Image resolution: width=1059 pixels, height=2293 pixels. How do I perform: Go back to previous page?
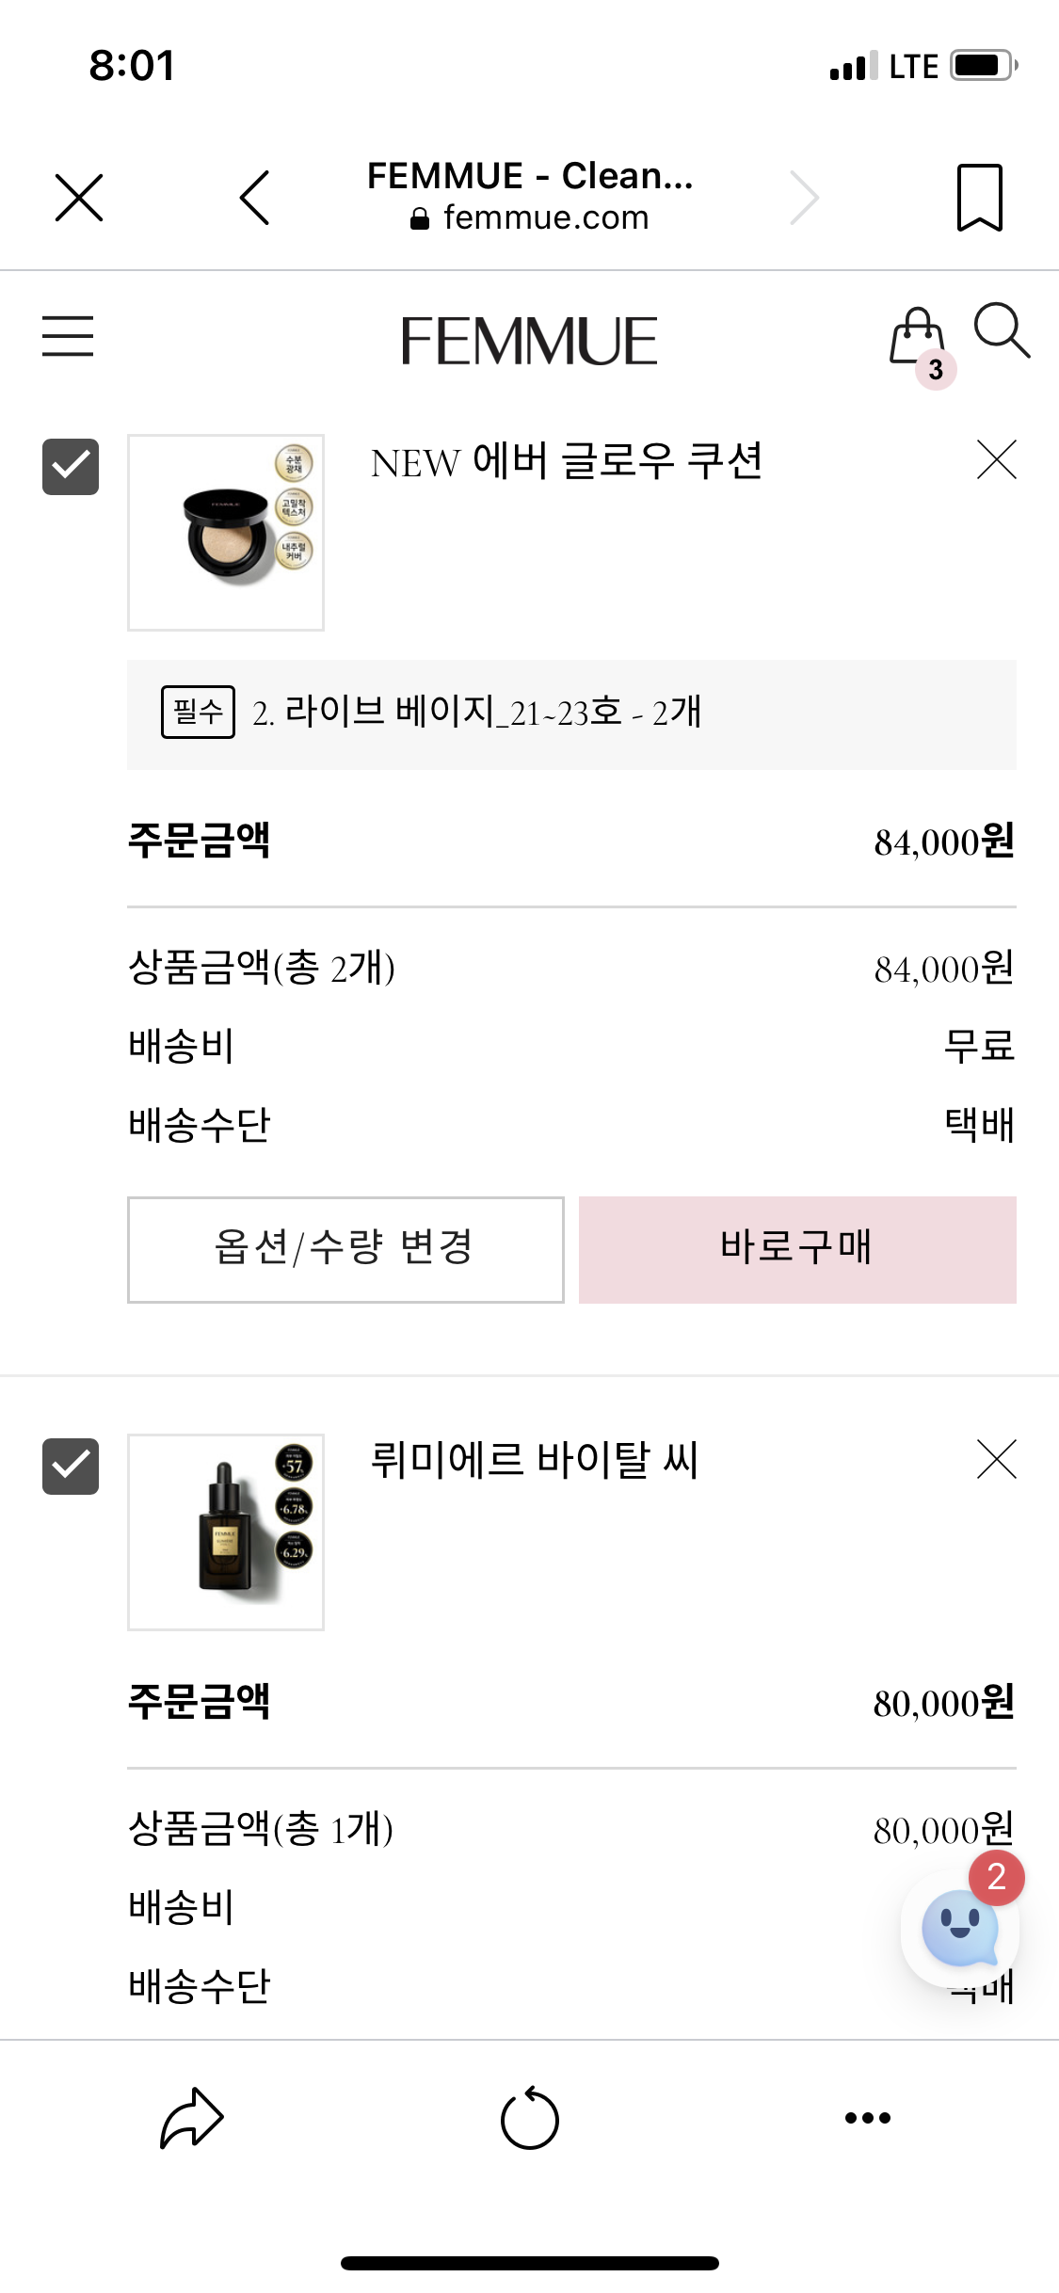point(255,198)
